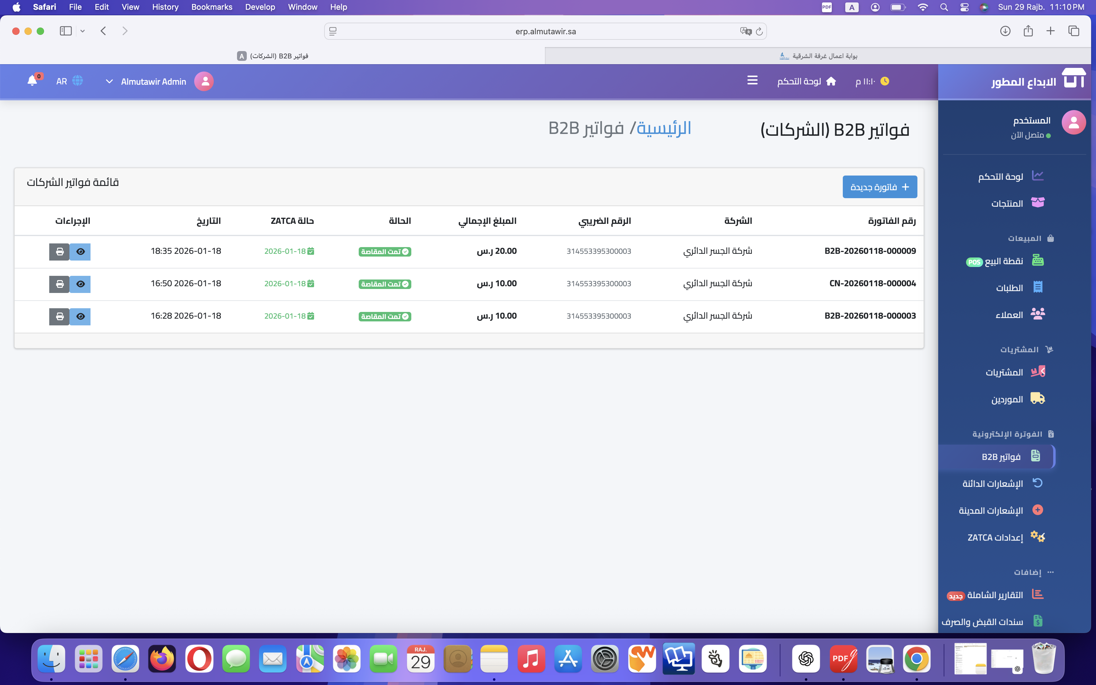Open Safari downloads icon
1096x685 pixels.
1005,31
